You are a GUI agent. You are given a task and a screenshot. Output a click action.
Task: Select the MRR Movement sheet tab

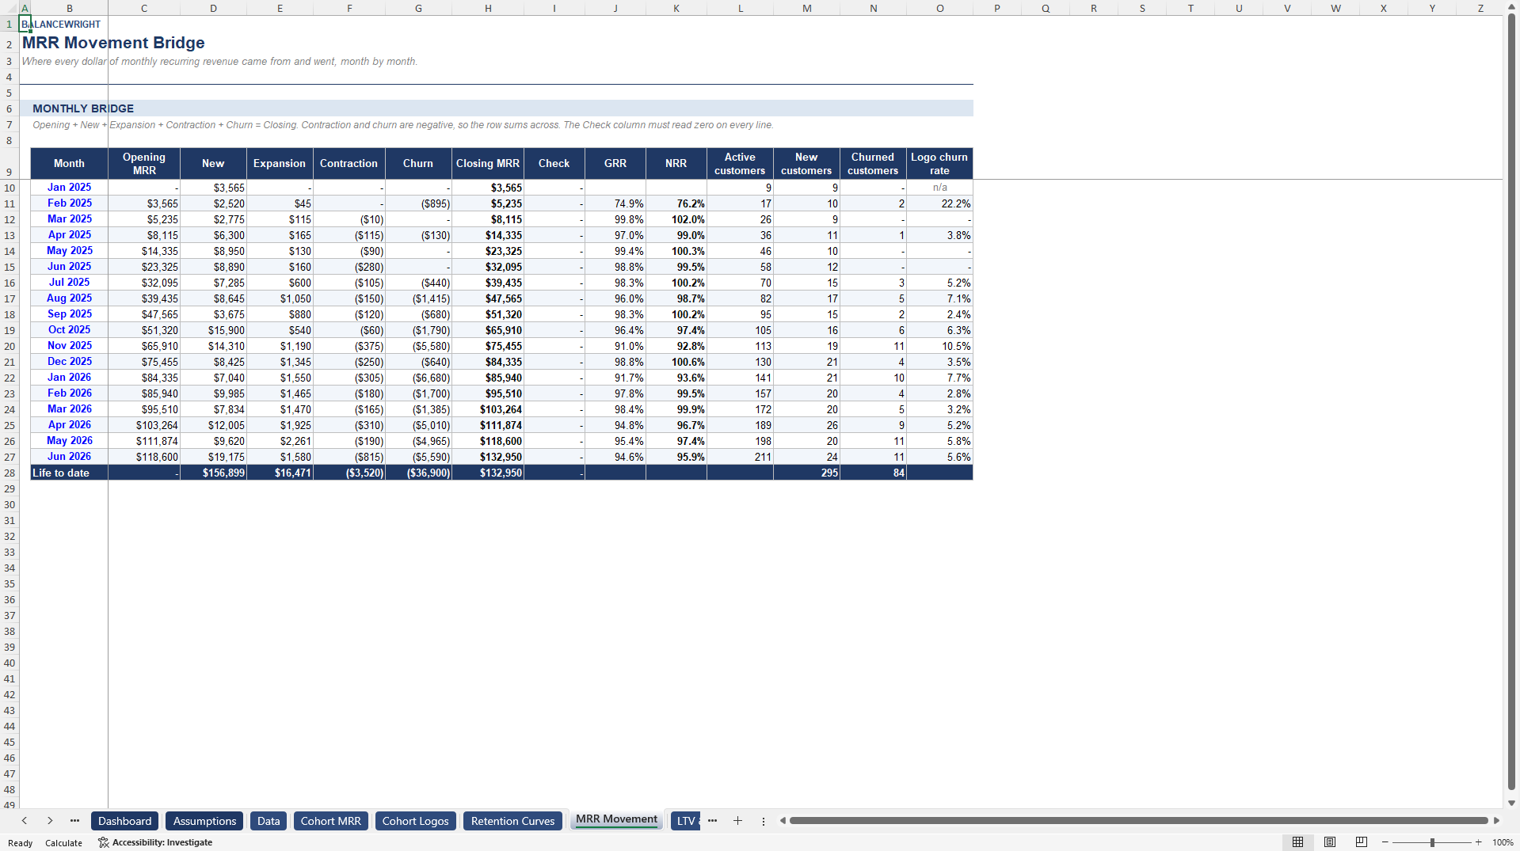tap(616, 820)
